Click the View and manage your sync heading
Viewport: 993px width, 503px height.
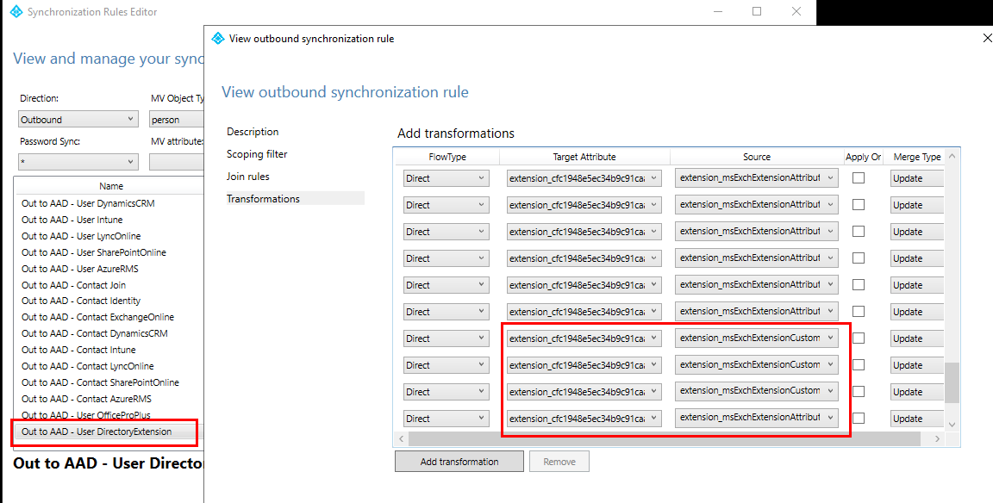tap(109, 59)
